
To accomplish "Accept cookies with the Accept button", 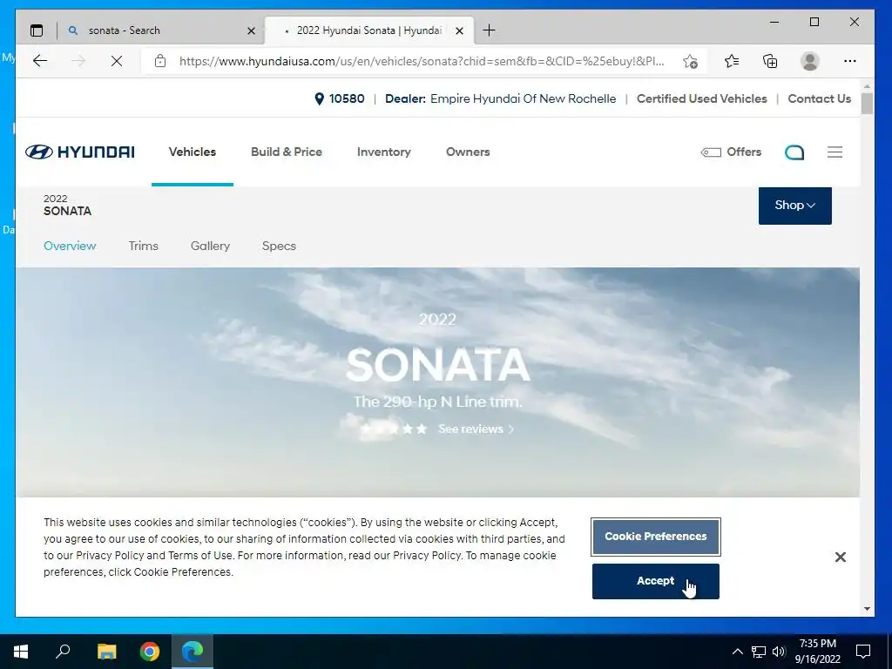I will pyautogui.click(x=655, y=581).
